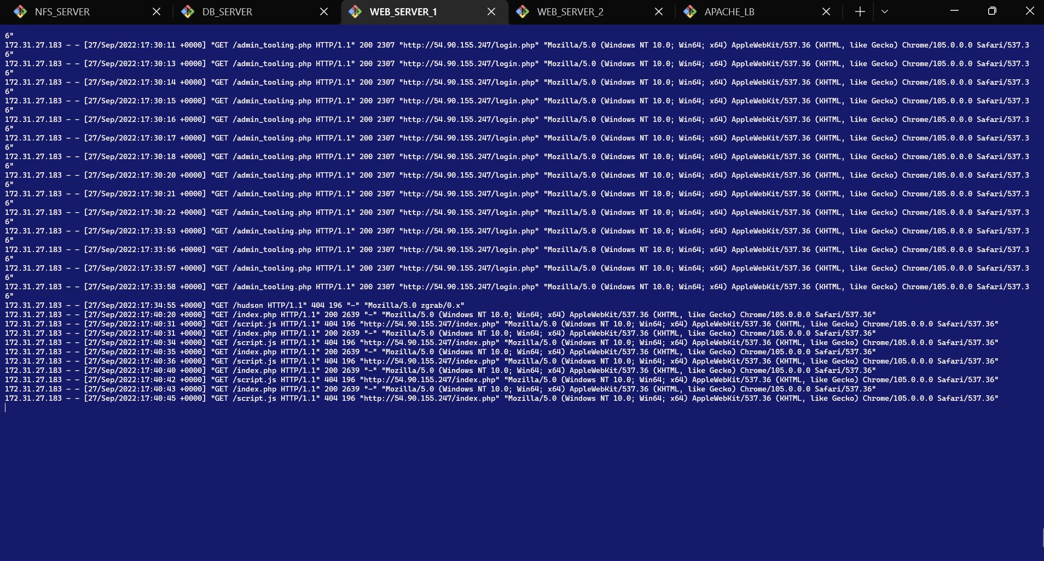This screenshot has width=1044, height=561.
Task: Click the index.php log line at 17:40:35
Action: [440, 352]
